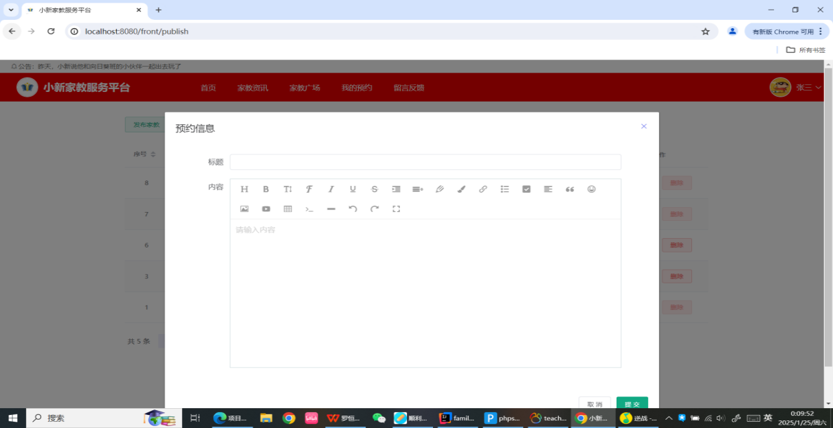Image resolution: width=833 pixels, height=428 pixels.
Task: Open the 家教资讯 navigation item
Action: [x=253, y=88]
